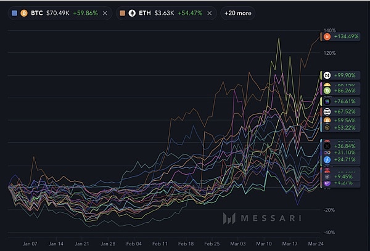The image size is (370, 251).
Task: Remove BTC using its X button
Action: coord(104,13)
